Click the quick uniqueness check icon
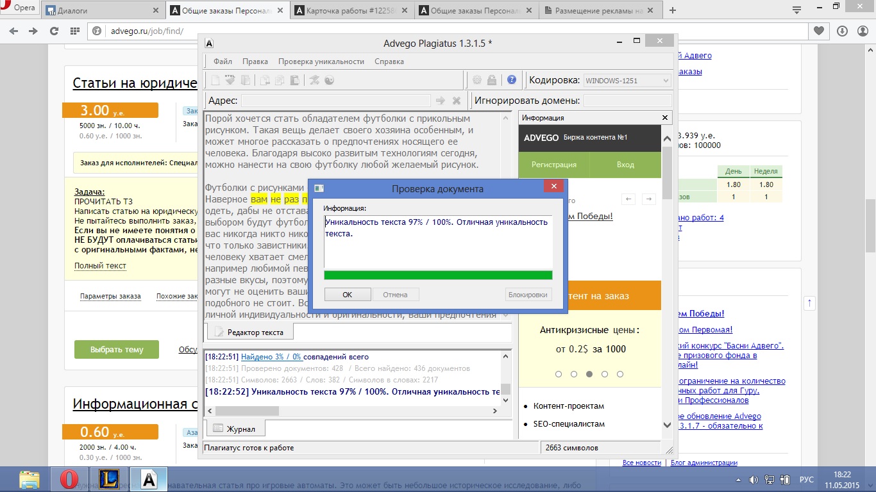The image size is (876, 492). click(x=314, y=80)
